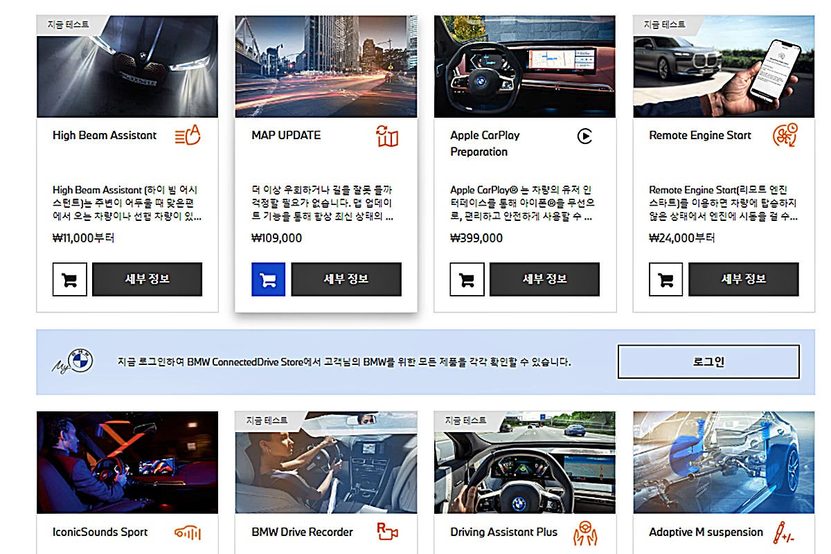This screenshot has width=831, height=554.
Task: Add Remote Engine Start to cart
Action: [665, 280]
